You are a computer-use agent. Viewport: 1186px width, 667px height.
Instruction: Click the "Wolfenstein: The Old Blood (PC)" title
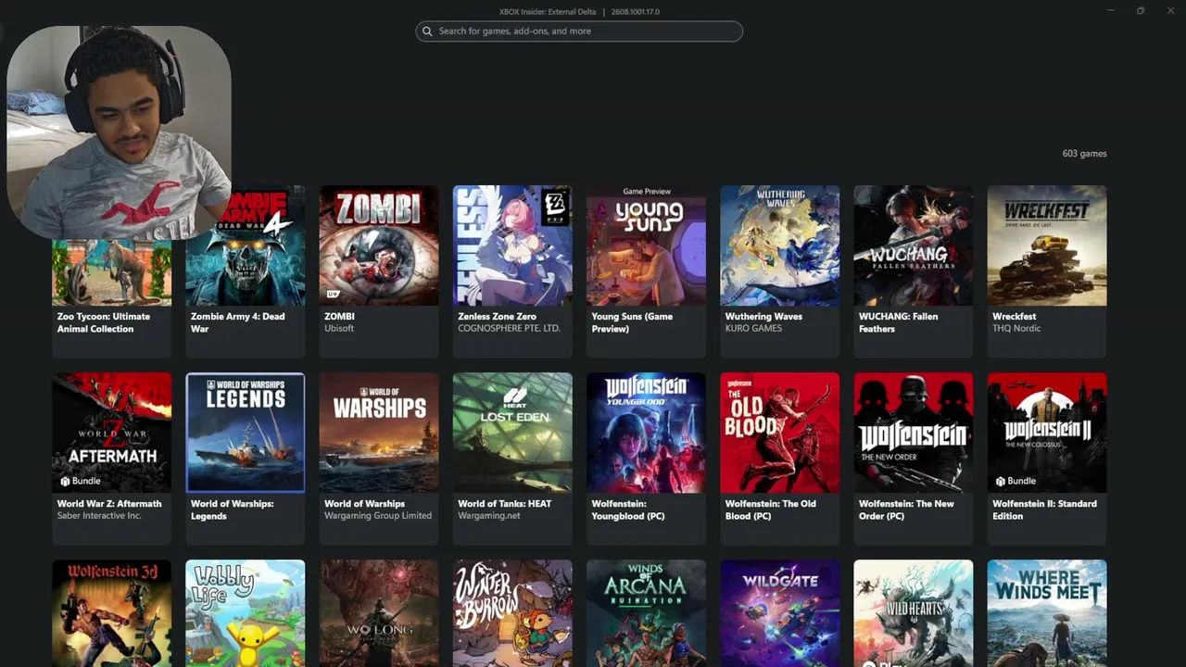pyautogui.click(x=770, y=510)
